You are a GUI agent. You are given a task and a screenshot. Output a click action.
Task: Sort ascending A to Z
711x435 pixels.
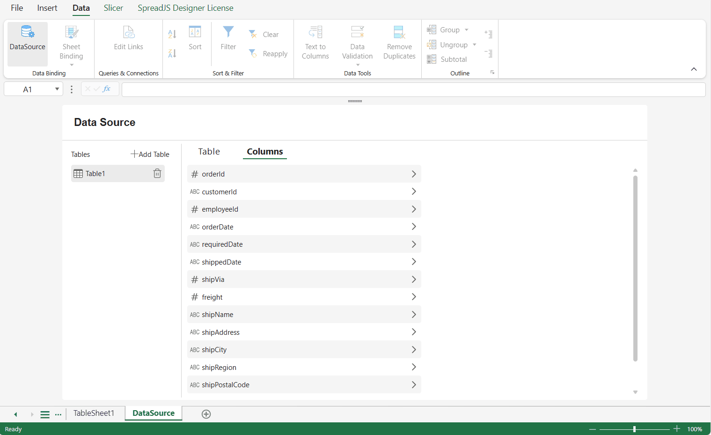(172, 34)
